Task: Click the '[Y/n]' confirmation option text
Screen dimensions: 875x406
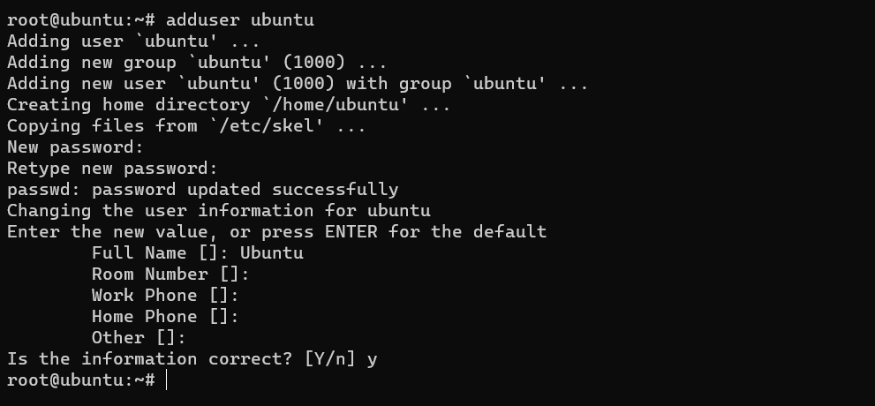Action: coord(330,359)
